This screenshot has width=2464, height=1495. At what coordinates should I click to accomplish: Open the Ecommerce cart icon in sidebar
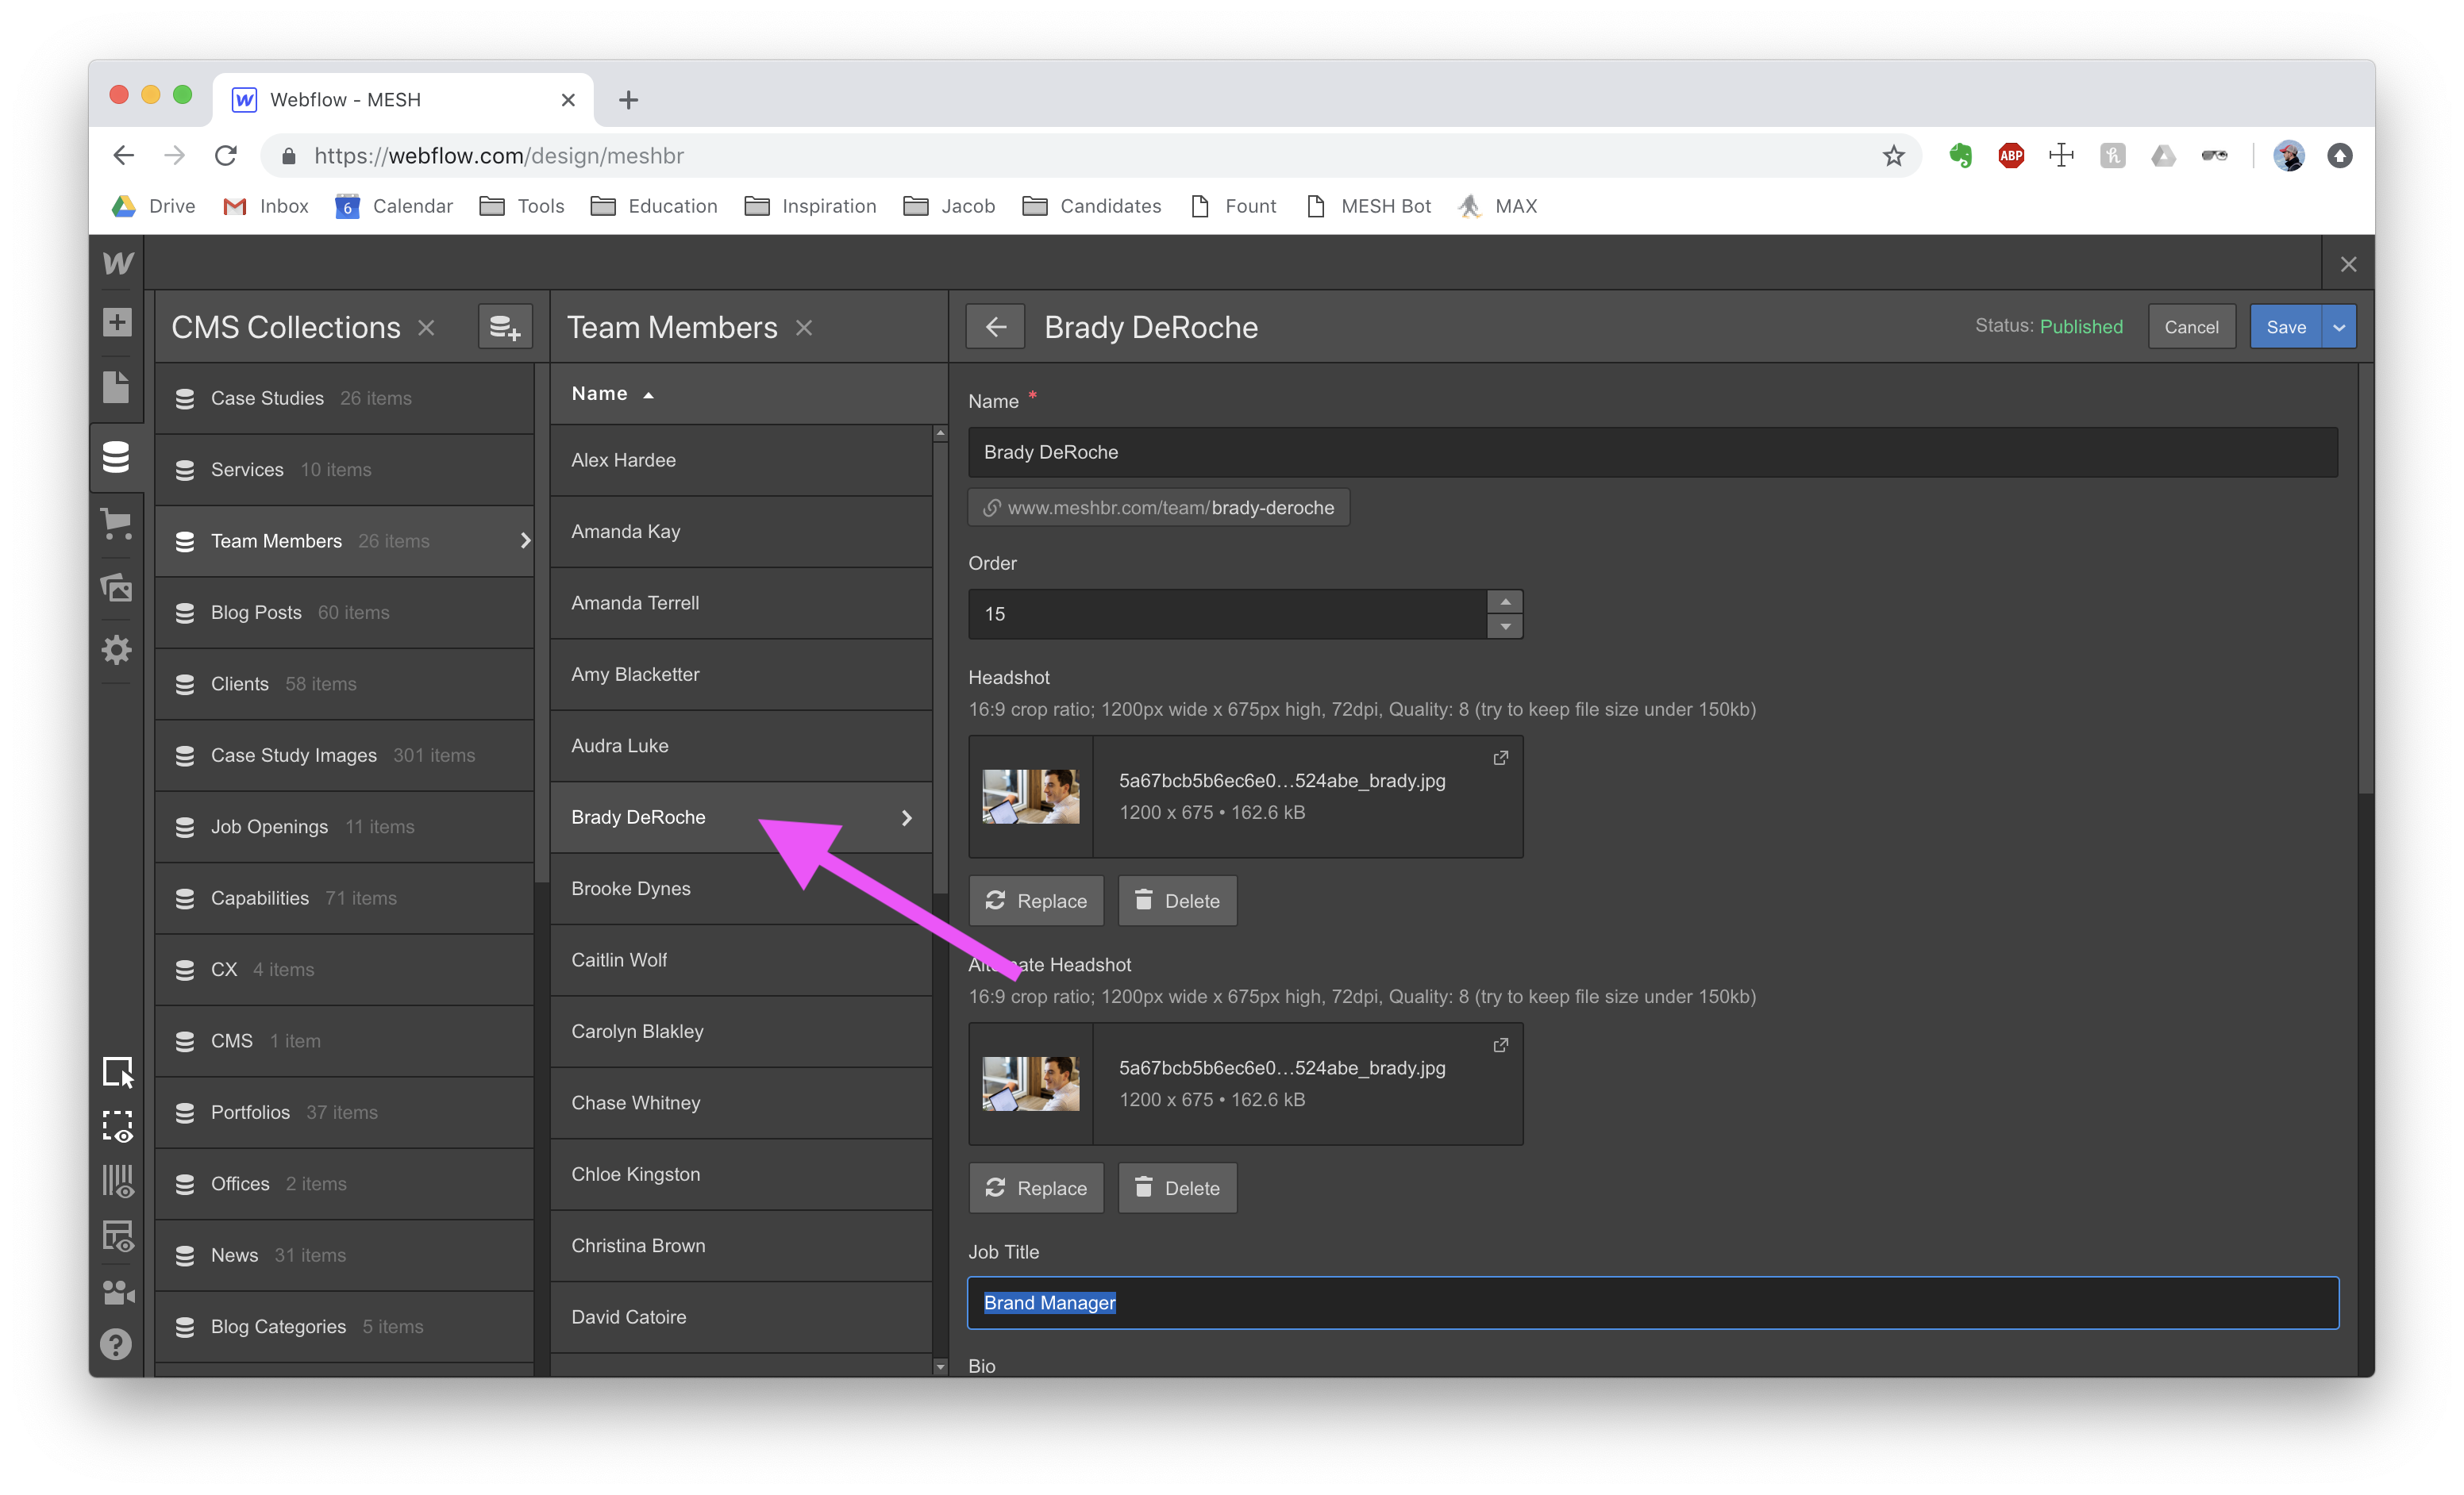click(x=117, y=523)
